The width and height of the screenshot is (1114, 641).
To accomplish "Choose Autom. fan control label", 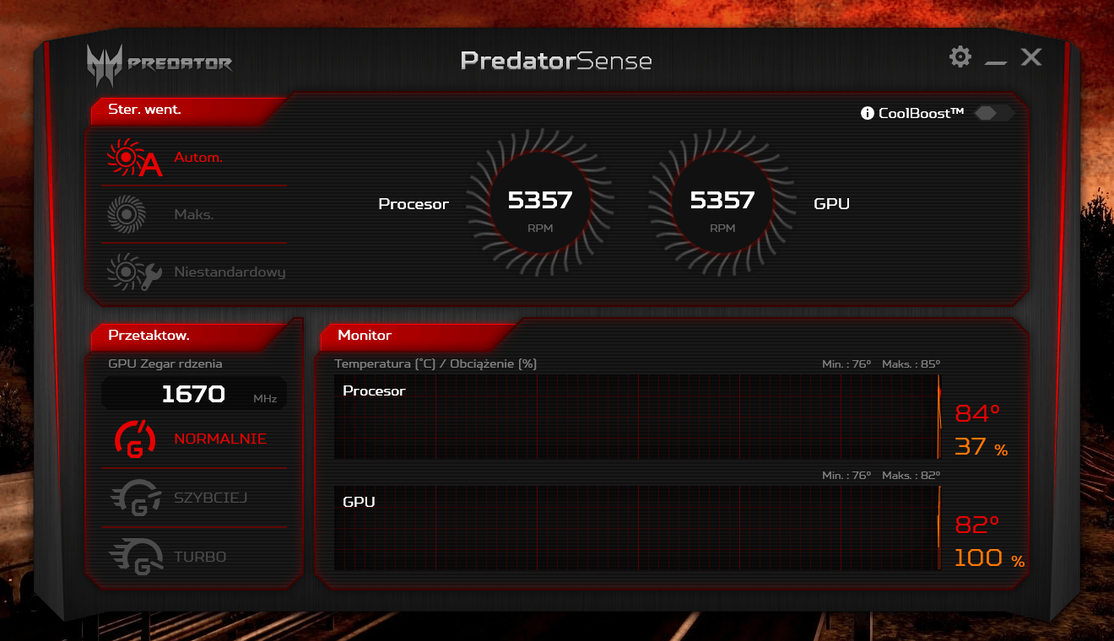I will coord(198,158).
